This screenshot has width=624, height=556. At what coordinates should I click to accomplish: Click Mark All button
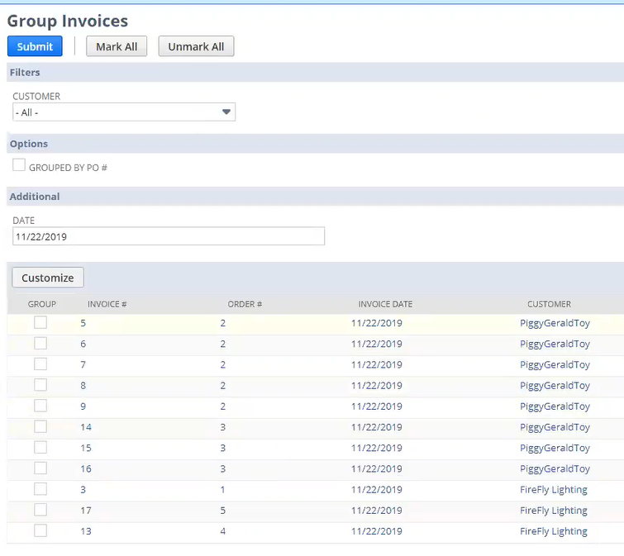pyautogui.click(x=117, y=46)
